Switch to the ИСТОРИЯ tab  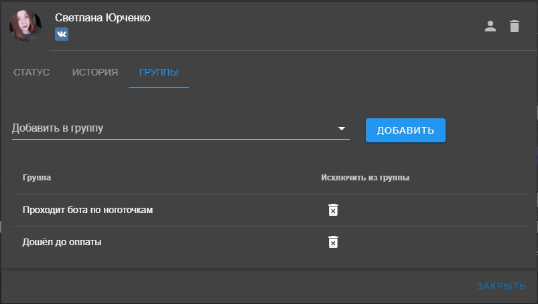pyautogui.click(x=94, y=72)
